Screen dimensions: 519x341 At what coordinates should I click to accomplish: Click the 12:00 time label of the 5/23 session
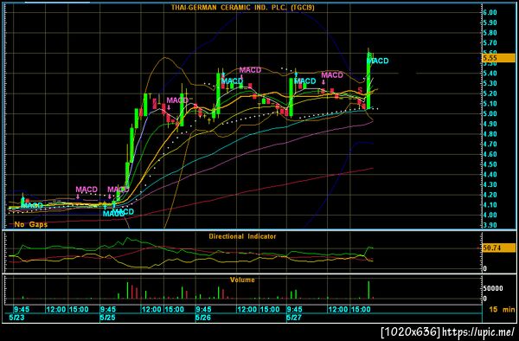(x=56, y=310)
